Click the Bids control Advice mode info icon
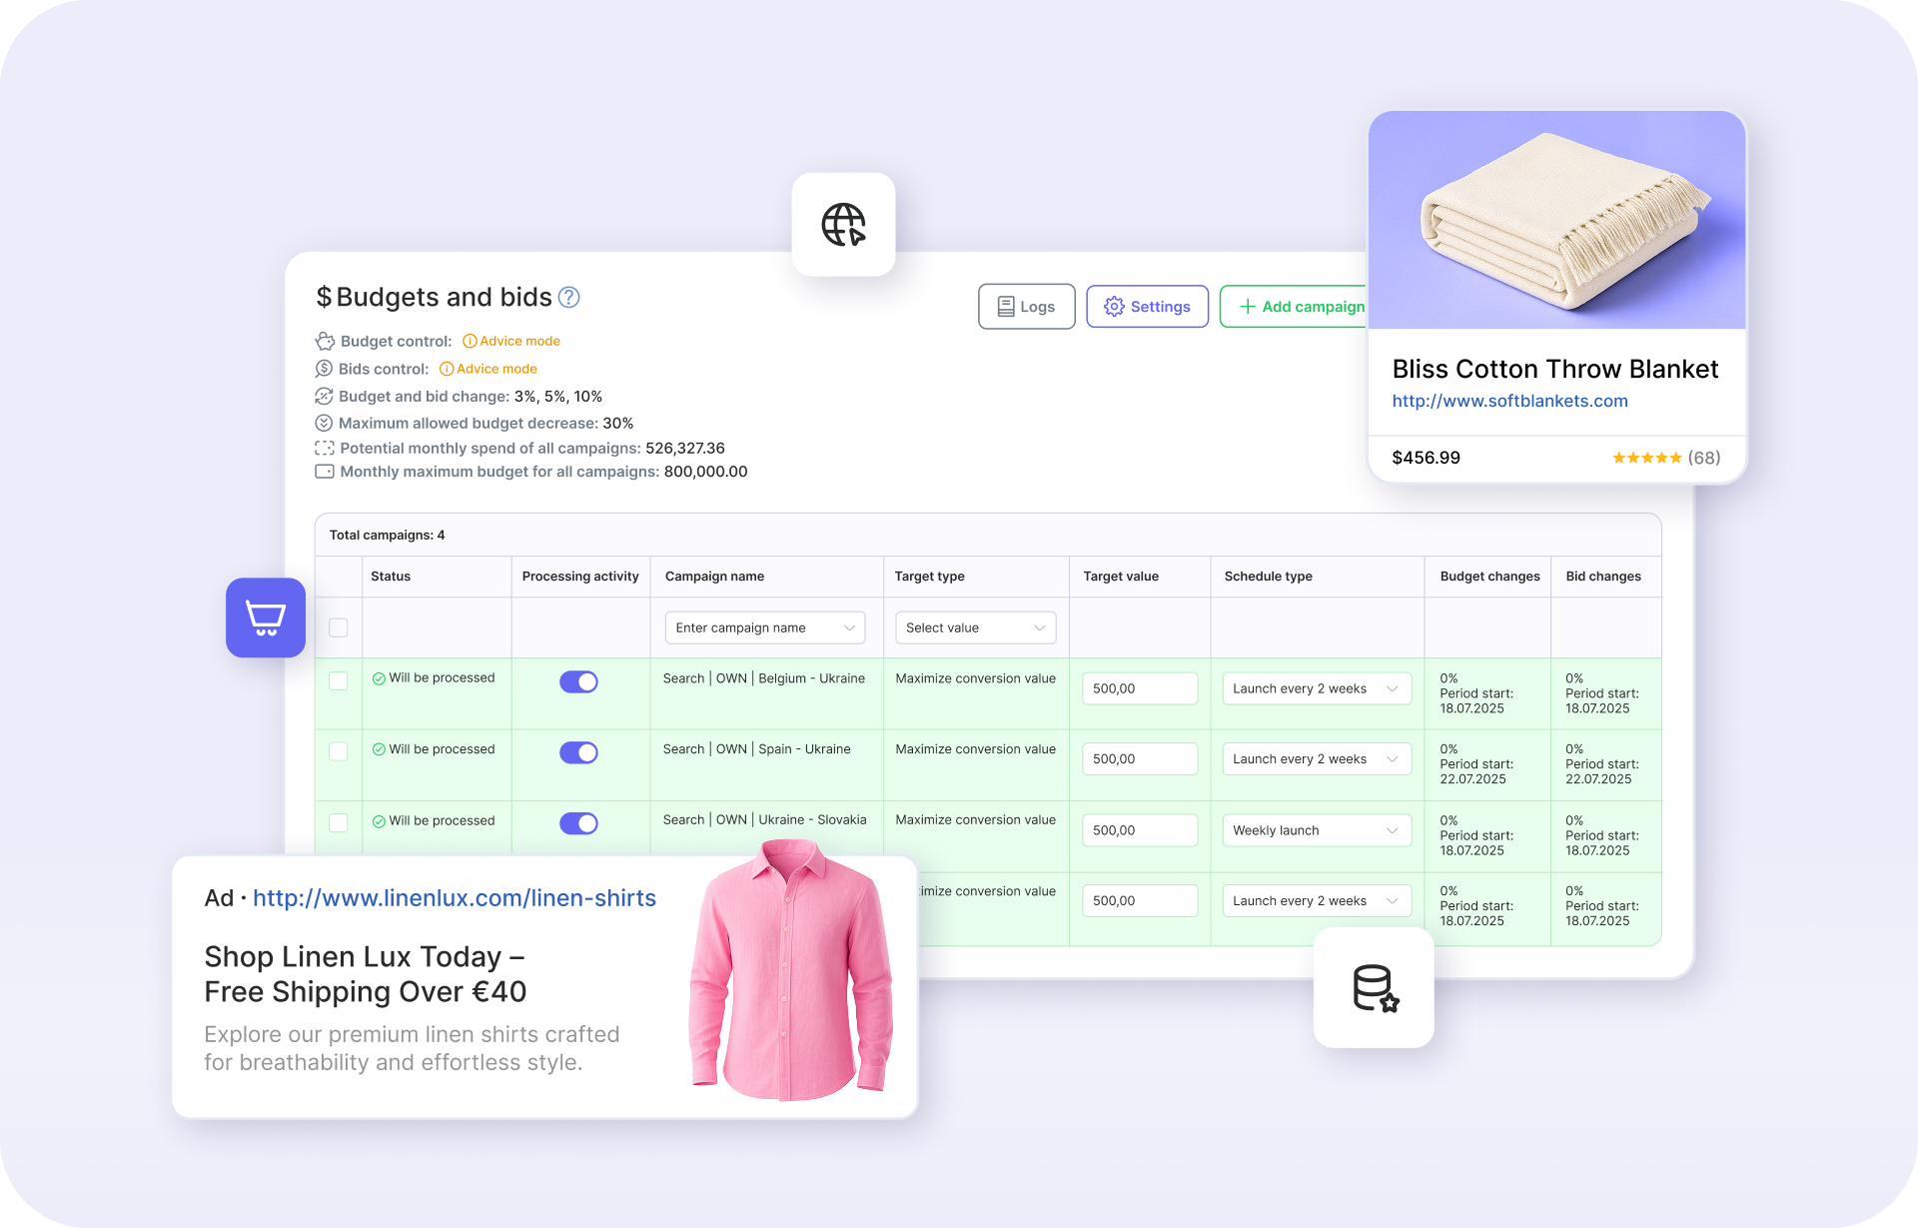Image resolution: width=1918 pixels, height=1228 pixels. click(x=447, y=369)
